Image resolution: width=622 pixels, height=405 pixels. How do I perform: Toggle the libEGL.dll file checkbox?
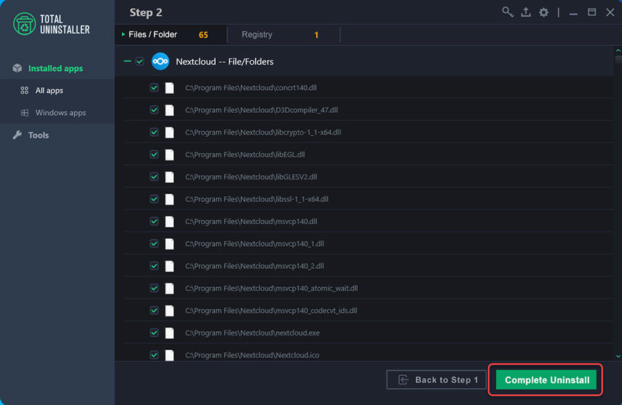click(154, 155)
